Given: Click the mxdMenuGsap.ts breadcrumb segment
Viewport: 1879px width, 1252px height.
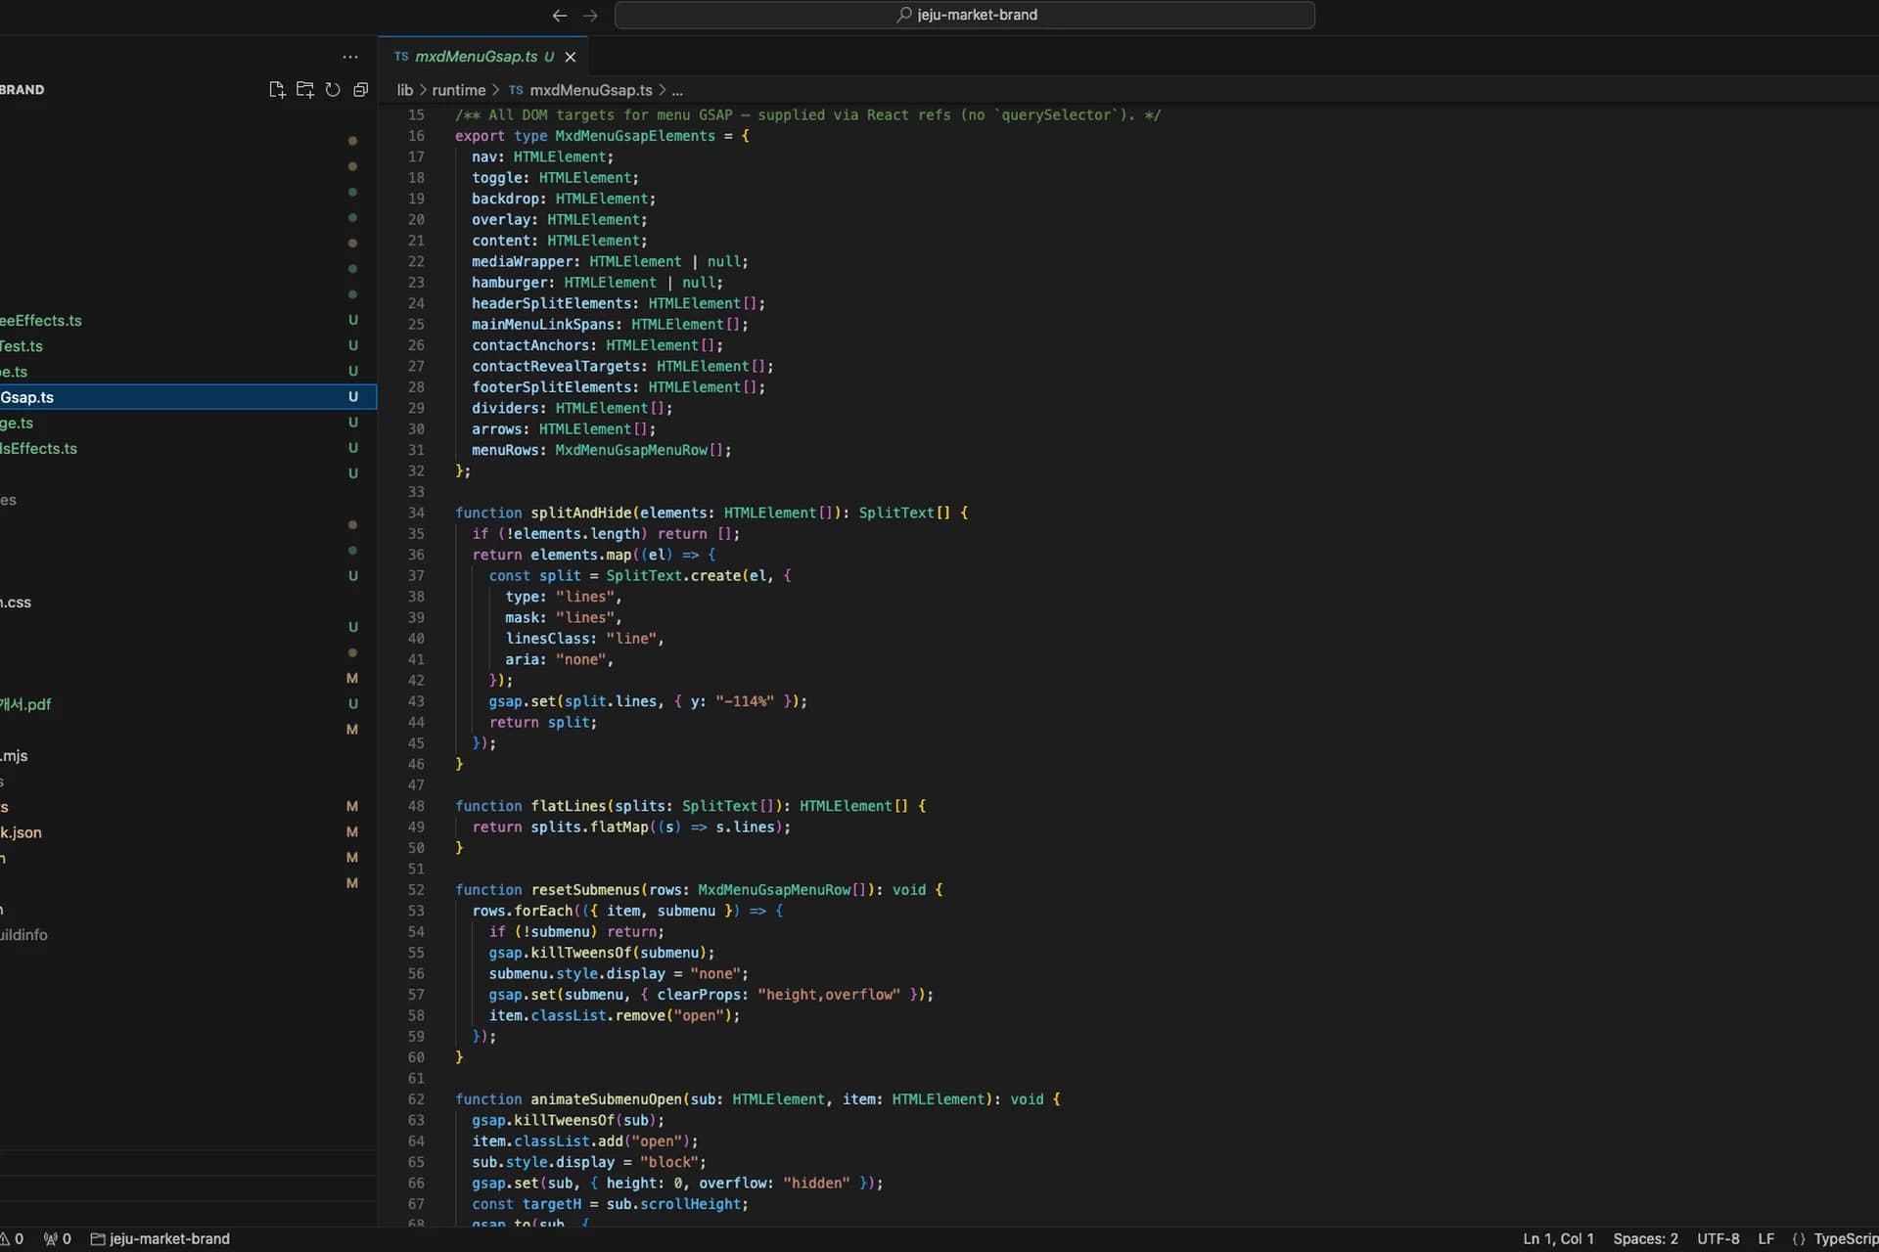Looking at the screenshot, I should click(590, 90).
